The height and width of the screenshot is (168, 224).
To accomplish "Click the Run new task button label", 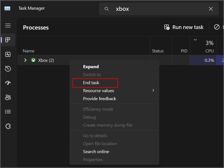I will [x=188, y=27].
